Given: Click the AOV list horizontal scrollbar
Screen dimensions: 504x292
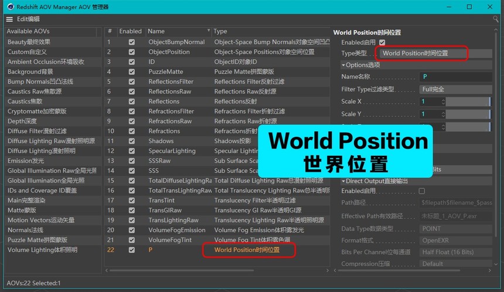Looking at the screenshot, I should pyautogui.click(x=182, y=270).
